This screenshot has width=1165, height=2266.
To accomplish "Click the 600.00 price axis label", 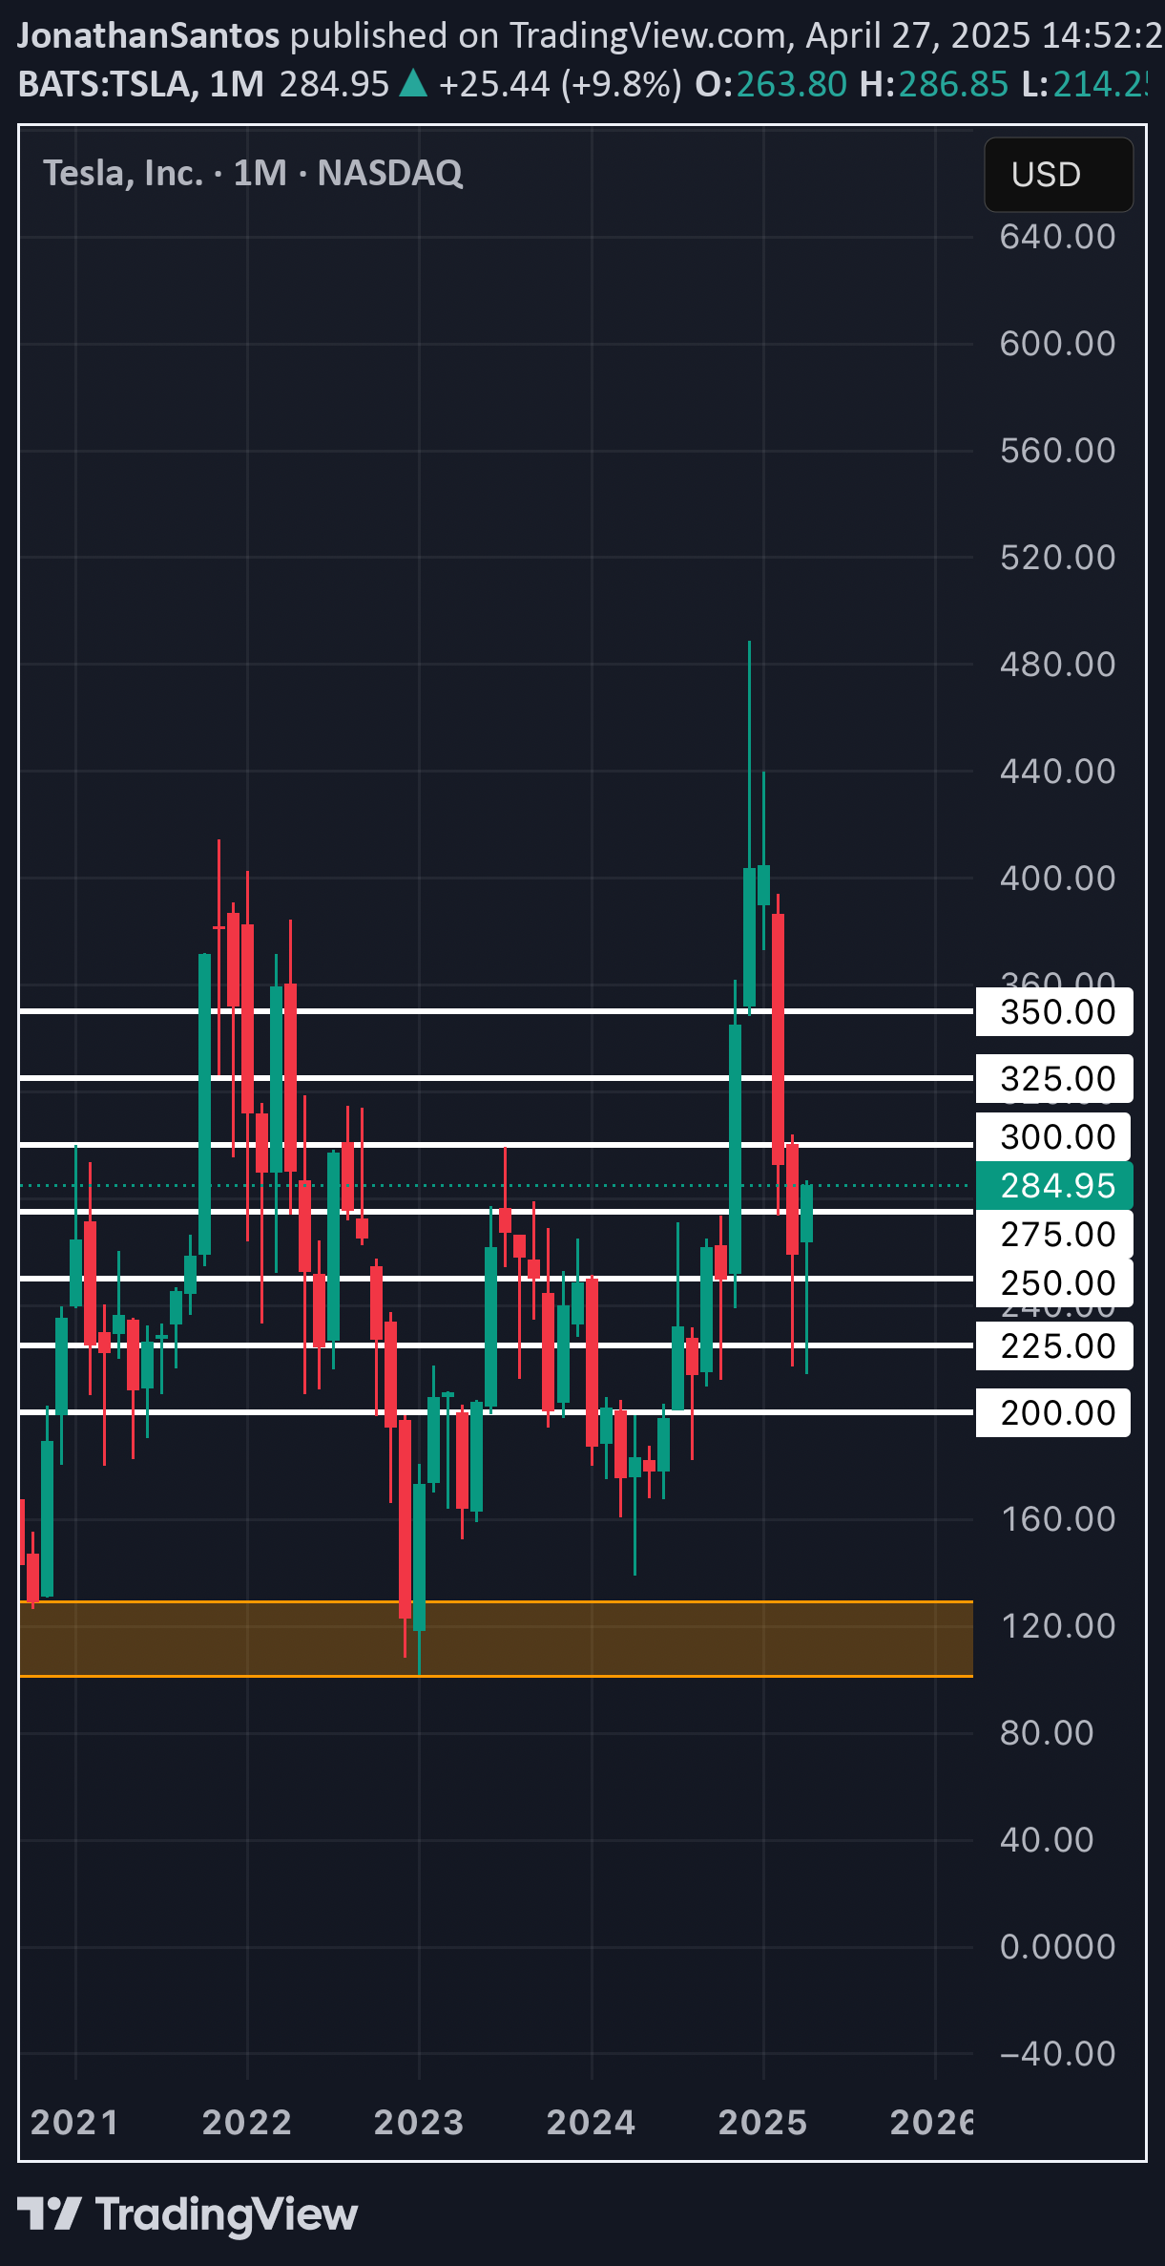I will 1057,344.
